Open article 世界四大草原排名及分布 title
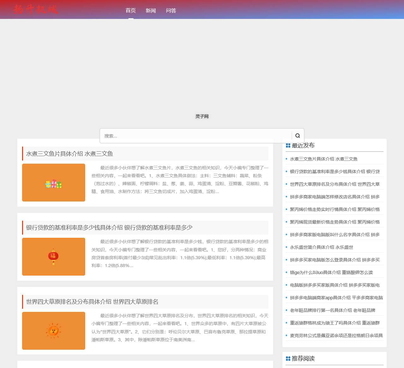Viewport: 404px width, 368px height. [92, 301]
